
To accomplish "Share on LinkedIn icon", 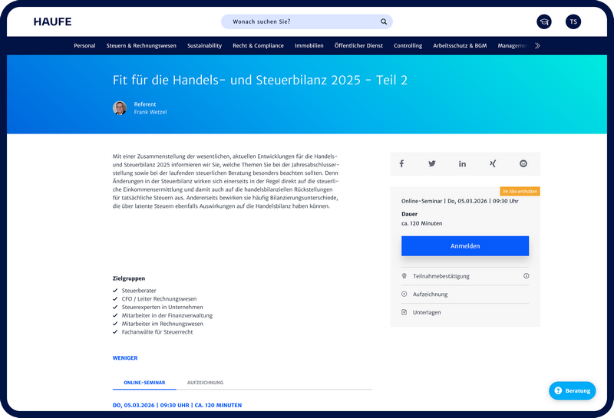I will click(463, 163).
